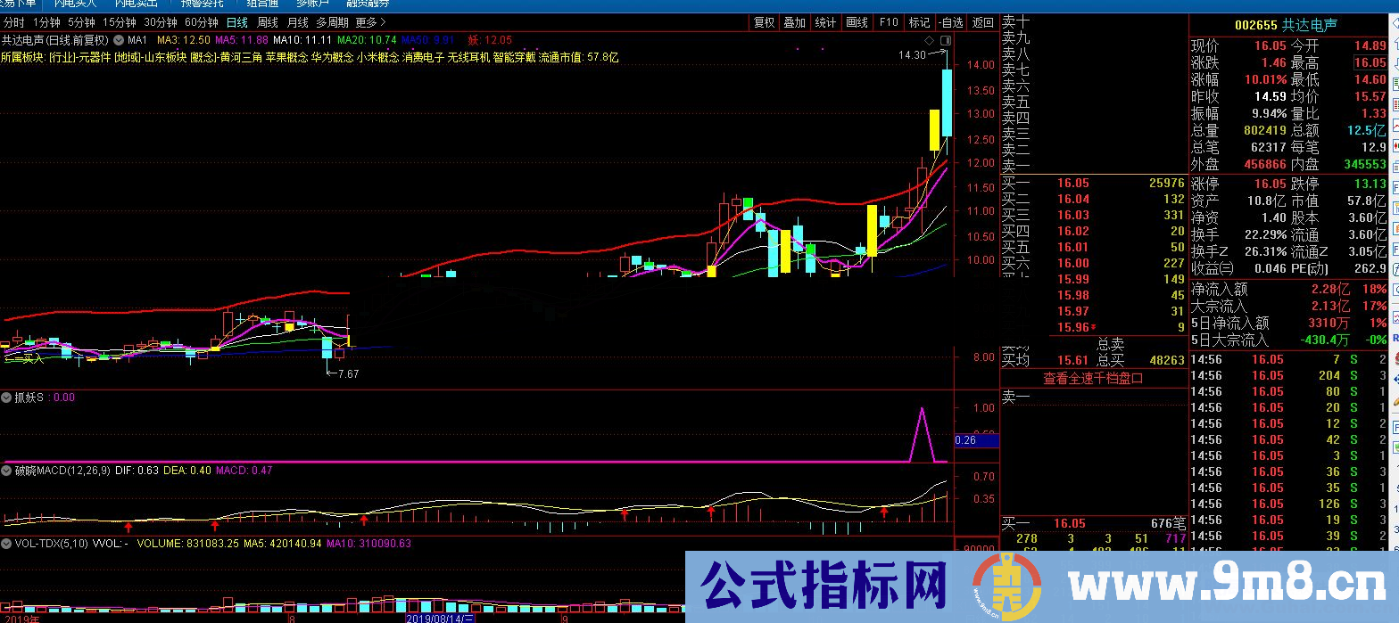The image size is (1399, 623).
Task: Click the MA10: 11.11 value
Action: point(302,40)
